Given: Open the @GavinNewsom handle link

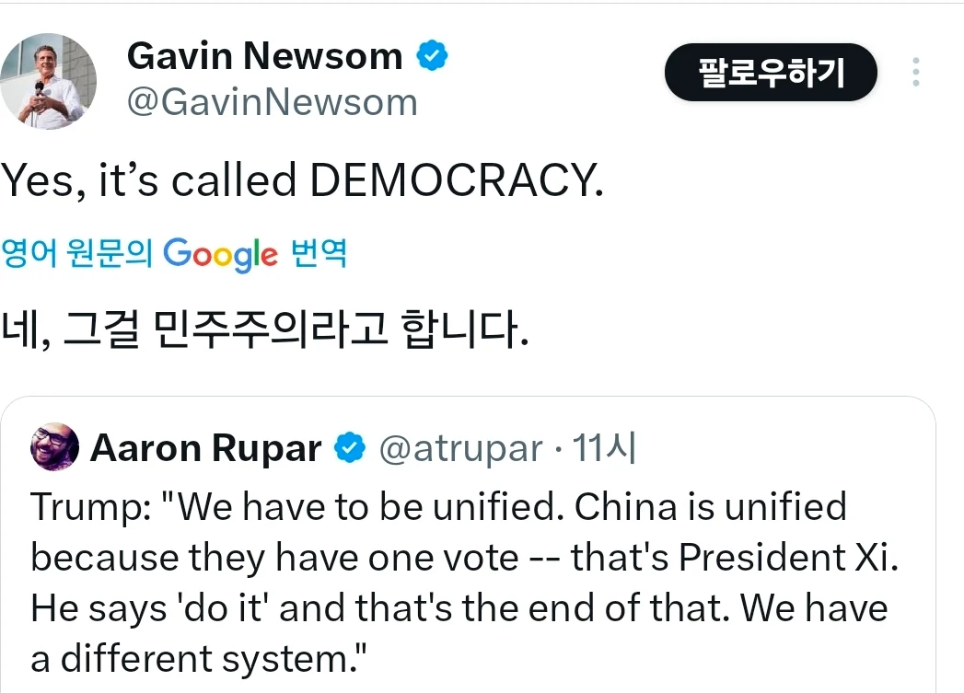Looking at the screenshot, I should [272, 102].
